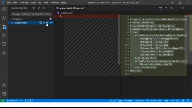Open notifications bell icon
Screen dimensions: 192x108
[x=188, y=101]
